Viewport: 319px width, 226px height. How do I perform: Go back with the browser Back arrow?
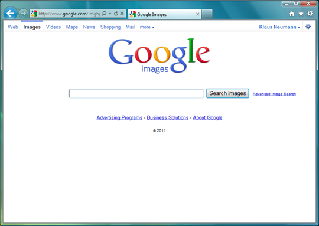(10, 14)
